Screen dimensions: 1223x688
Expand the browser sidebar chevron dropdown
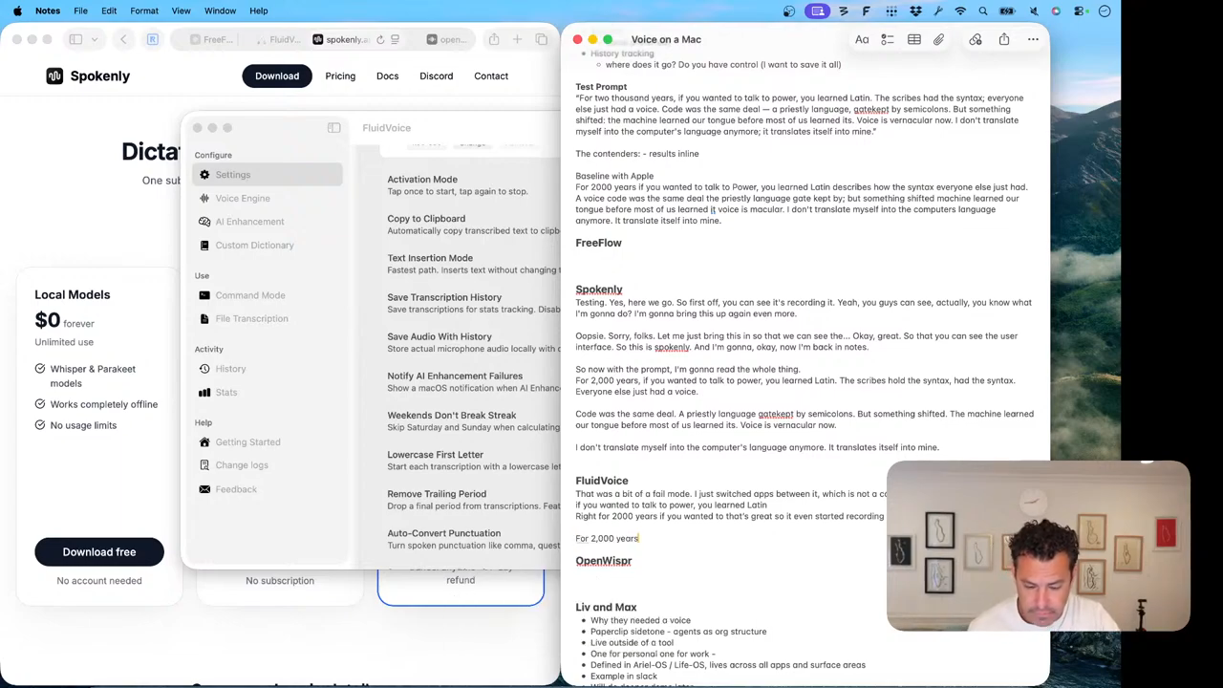(x=94, y=39)
